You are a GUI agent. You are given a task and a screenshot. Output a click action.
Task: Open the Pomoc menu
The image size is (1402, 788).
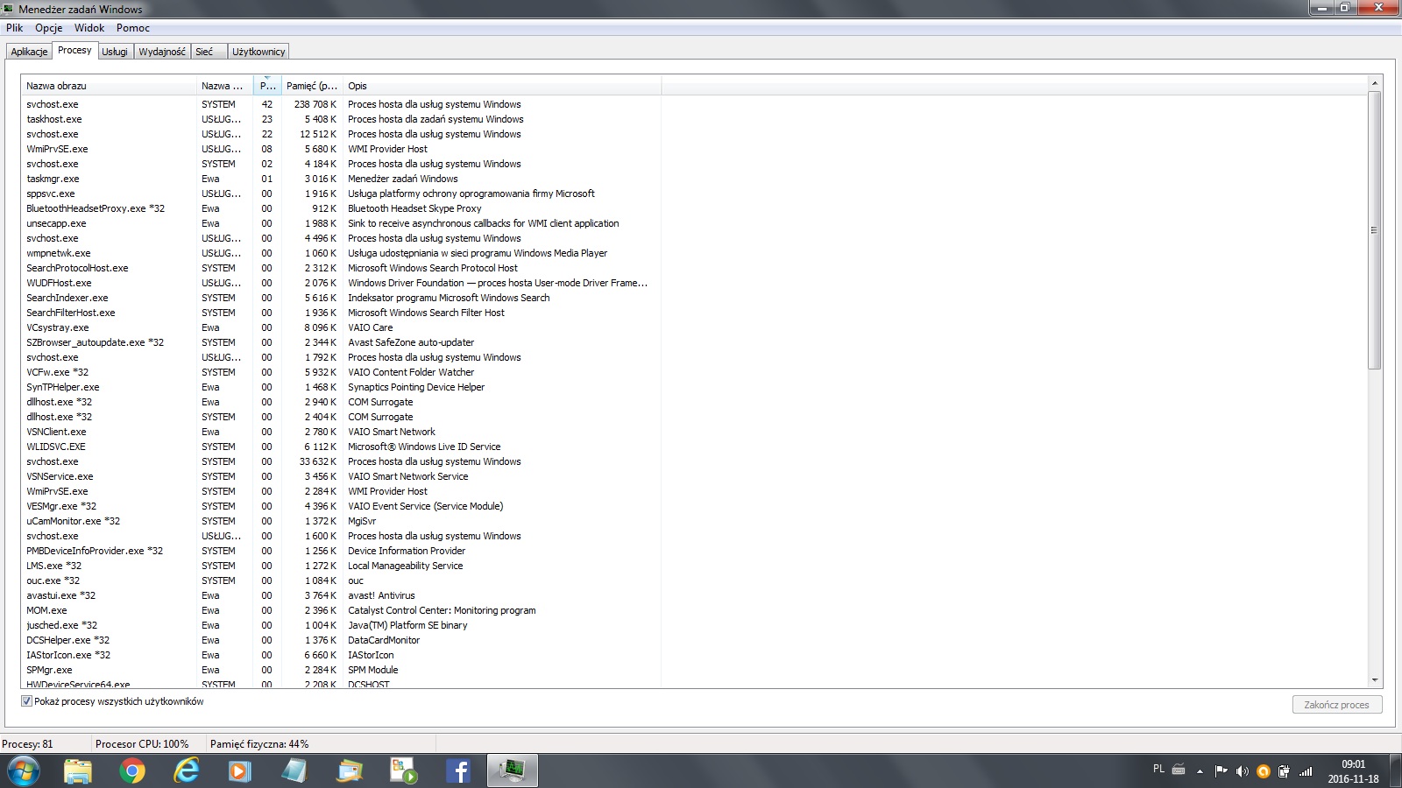coord(132,28)
